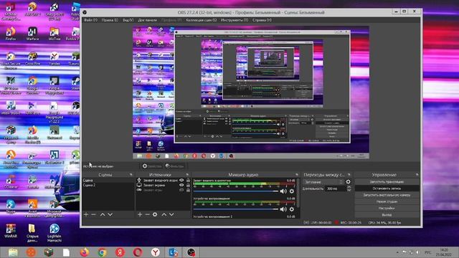
Task: Open the Cross Fire desktop shortcut
Action: tap(32, 58)
